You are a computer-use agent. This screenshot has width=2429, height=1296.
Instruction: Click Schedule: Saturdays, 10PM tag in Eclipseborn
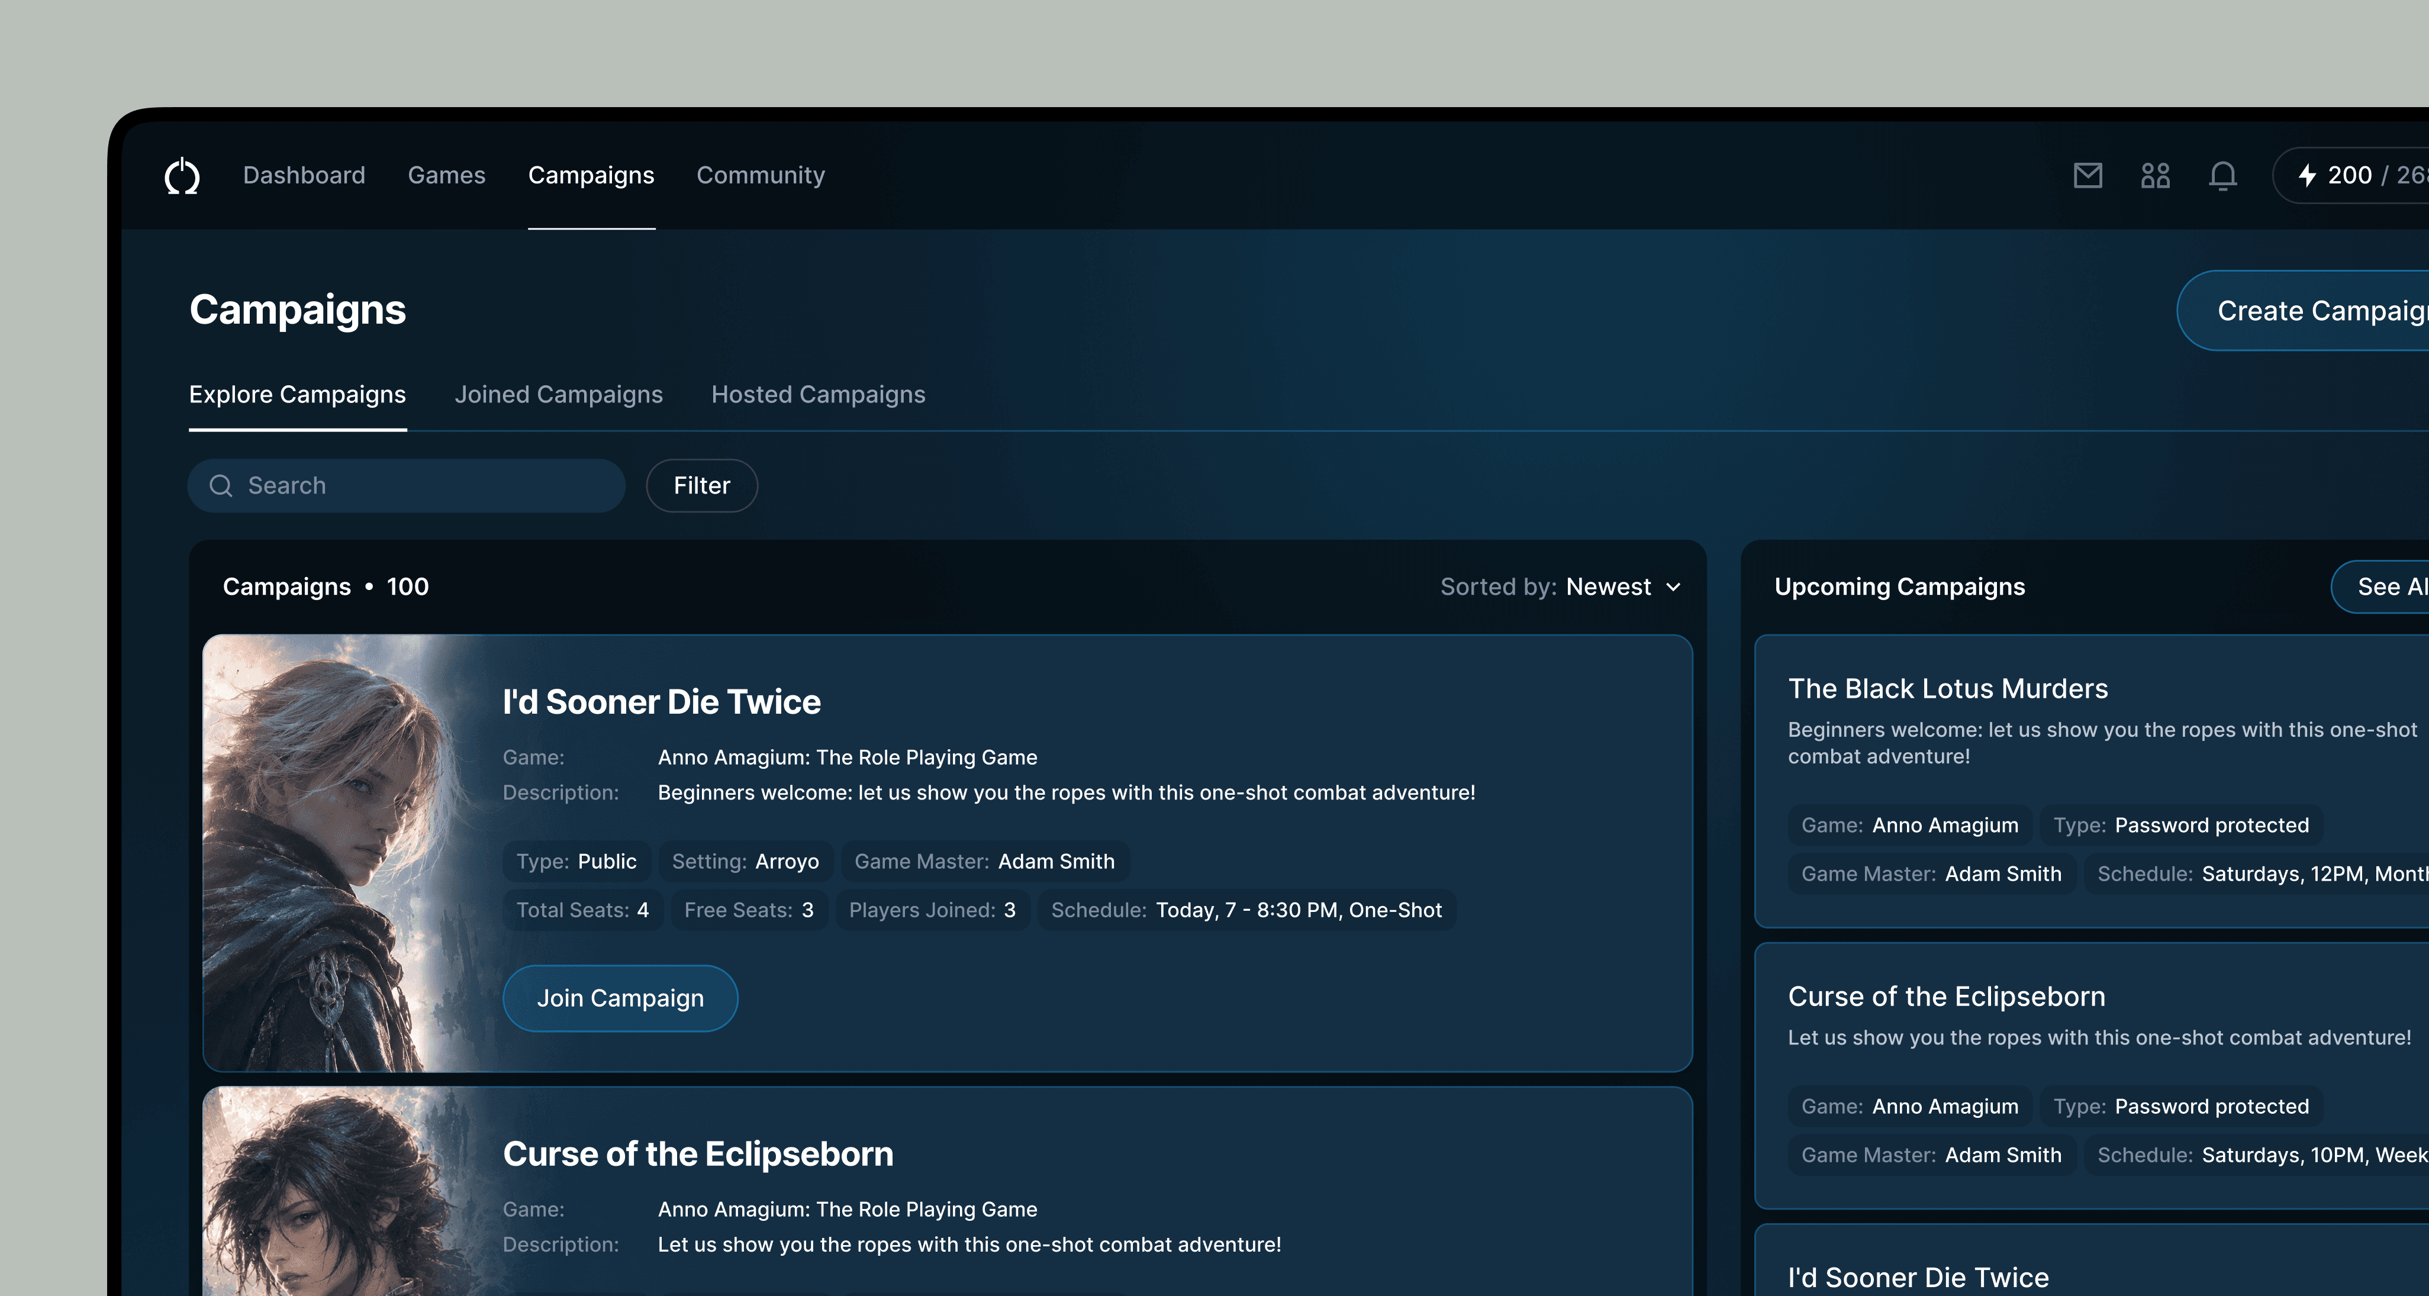coord(2256,1156)
